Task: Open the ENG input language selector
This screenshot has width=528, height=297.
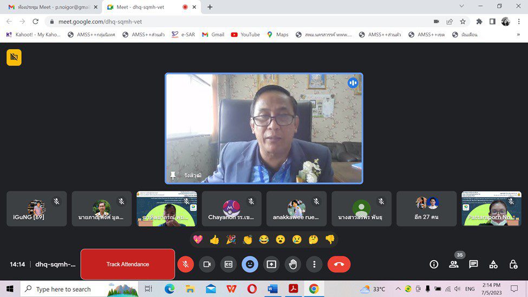Action: (470, 289)
